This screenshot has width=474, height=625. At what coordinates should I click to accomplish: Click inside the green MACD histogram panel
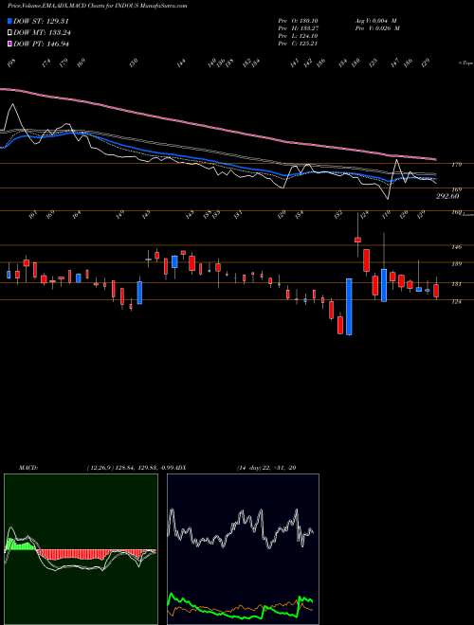(x=81, y=549)
